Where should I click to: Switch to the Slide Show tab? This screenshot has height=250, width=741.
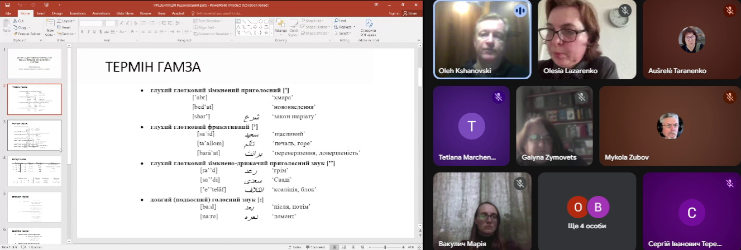point(126,13)
